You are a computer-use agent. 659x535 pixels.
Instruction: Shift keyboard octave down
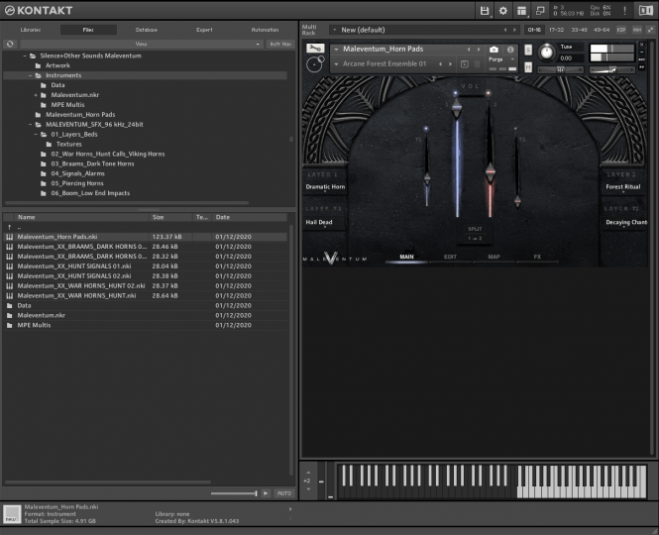point(308,488)
